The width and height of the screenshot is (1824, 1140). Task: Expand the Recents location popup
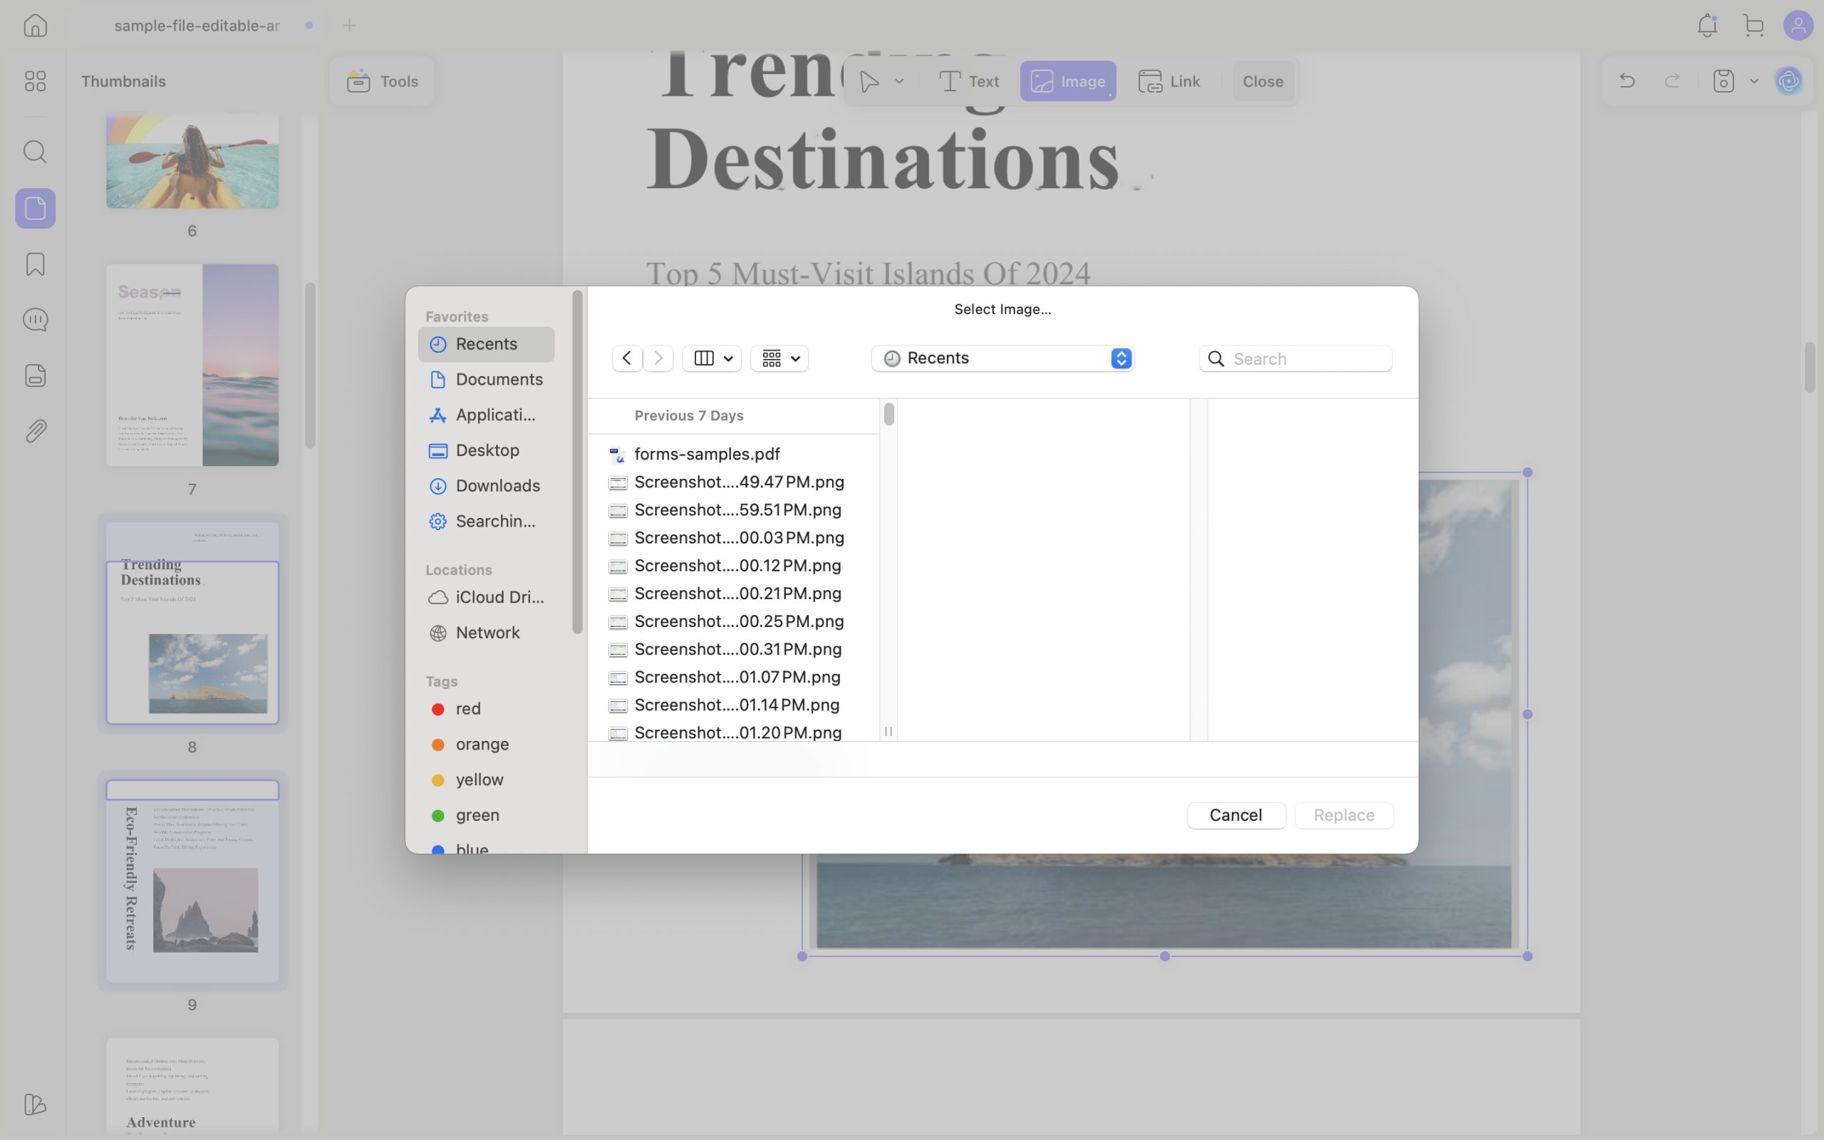point(1002,358)
